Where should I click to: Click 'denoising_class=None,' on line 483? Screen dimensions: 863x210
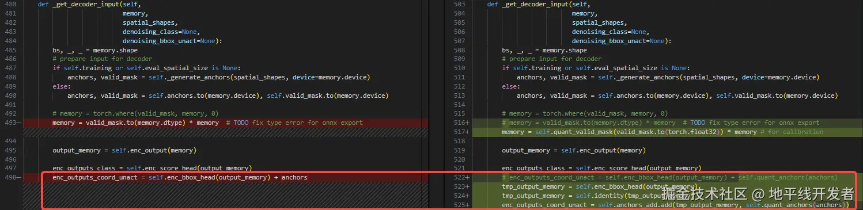tap(161, 32)
